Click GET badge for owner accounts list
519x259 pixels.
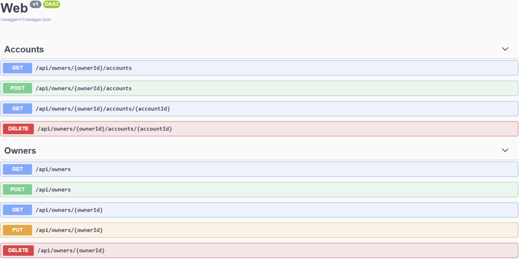(x=17, y=68)
